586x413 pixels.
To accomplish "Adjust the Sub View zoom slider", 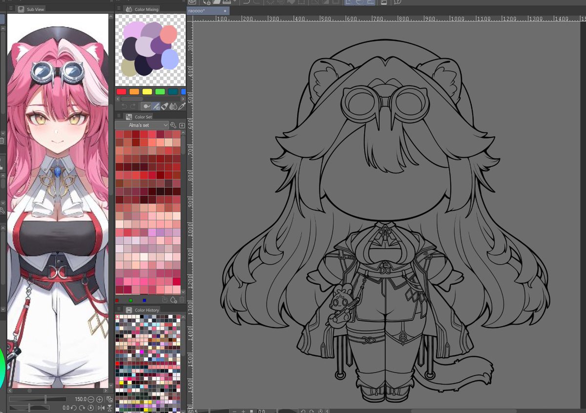I will point(38,399).
